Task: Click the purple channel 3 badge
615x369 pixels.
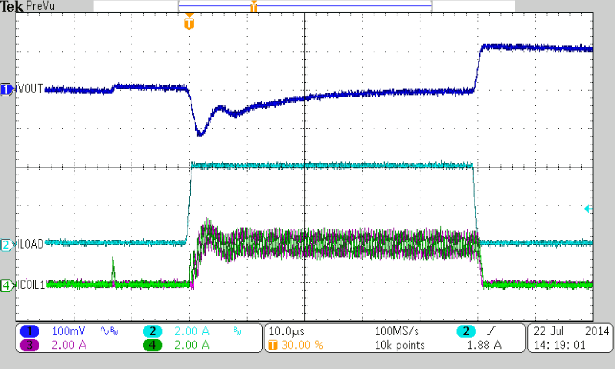Action: click(x=29, y=345)
